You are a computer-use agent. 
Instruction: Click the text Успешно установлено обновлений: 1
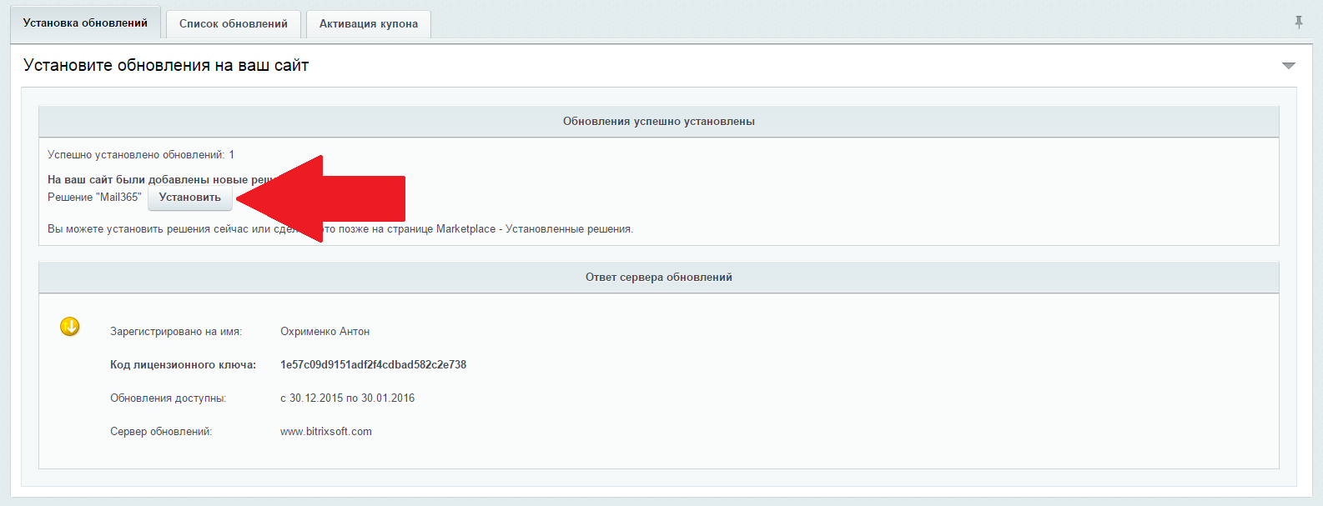click(x=141, y=155)
